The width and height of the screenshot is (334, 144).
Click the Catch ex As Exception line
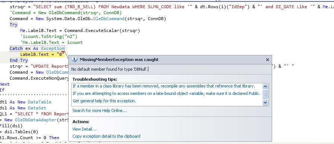37,48
